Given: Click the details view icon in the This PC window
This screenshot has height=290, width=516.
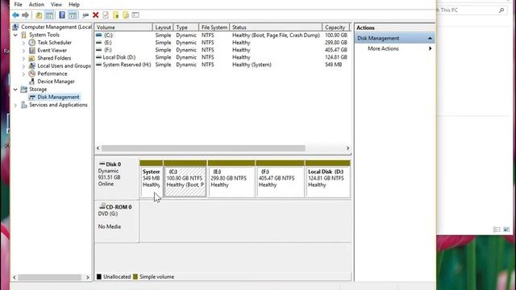Looking at the screenshot, I should point(497,229).
